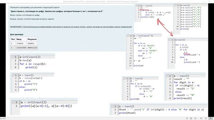The image size is (214, 120).
Task: Click the 'Для примера:' label
Action: point(17,34)
